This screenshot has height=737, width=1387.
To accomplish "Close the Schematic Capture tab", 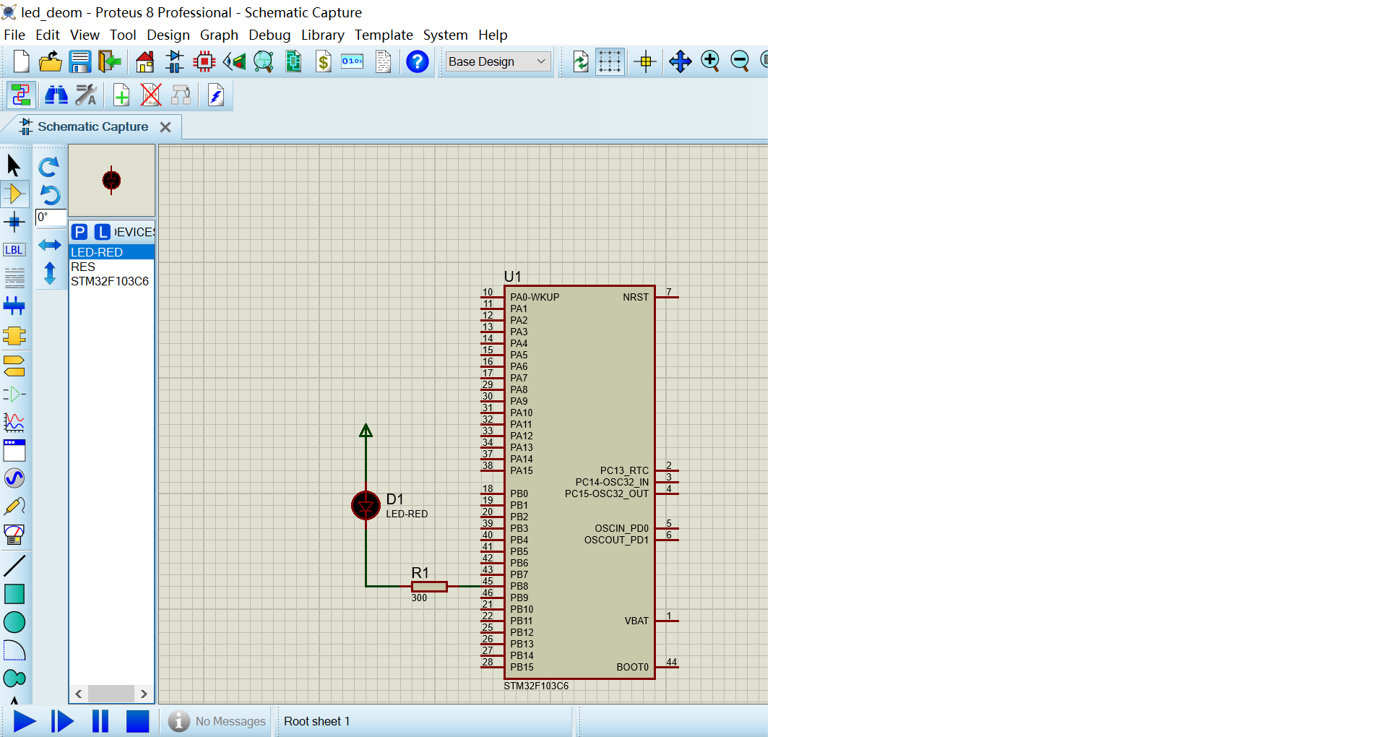I will [165, 127].
